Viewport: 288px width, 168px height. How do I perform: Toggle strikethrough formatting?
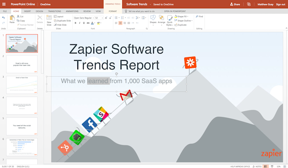(x=88, y=23)
